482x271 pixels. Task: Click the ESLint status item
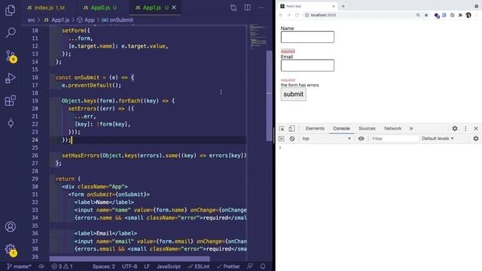point(199,266)
